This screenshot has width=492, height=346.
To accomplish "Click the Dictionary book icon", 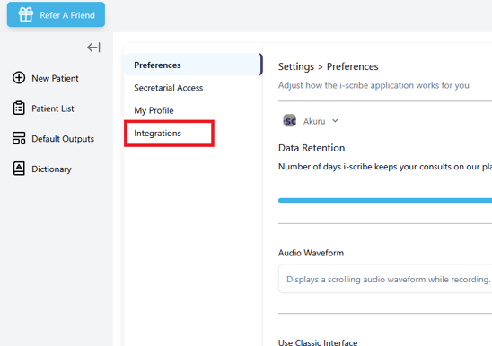I will 19,169.
